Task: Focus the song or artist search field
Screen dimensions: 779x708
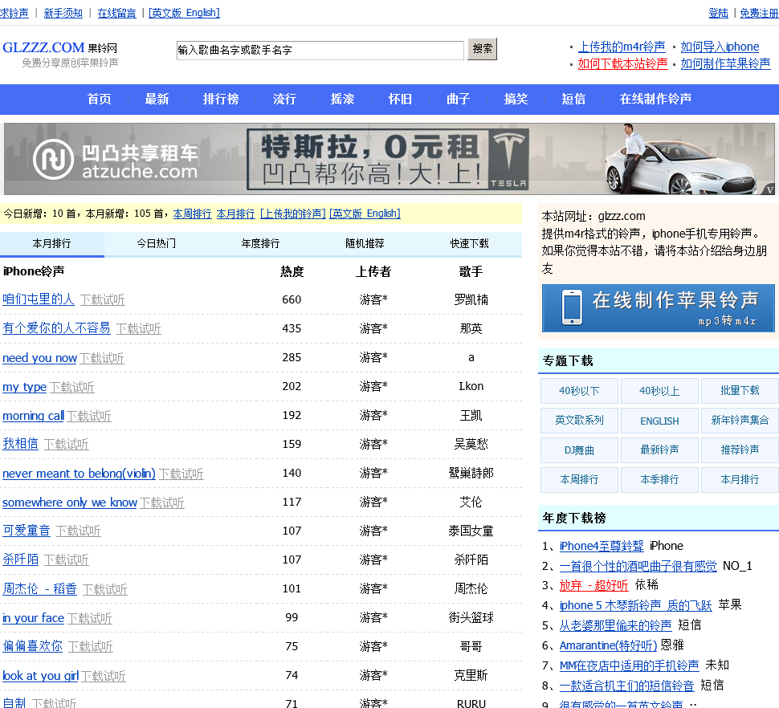Action: click(x=320, y=50)
